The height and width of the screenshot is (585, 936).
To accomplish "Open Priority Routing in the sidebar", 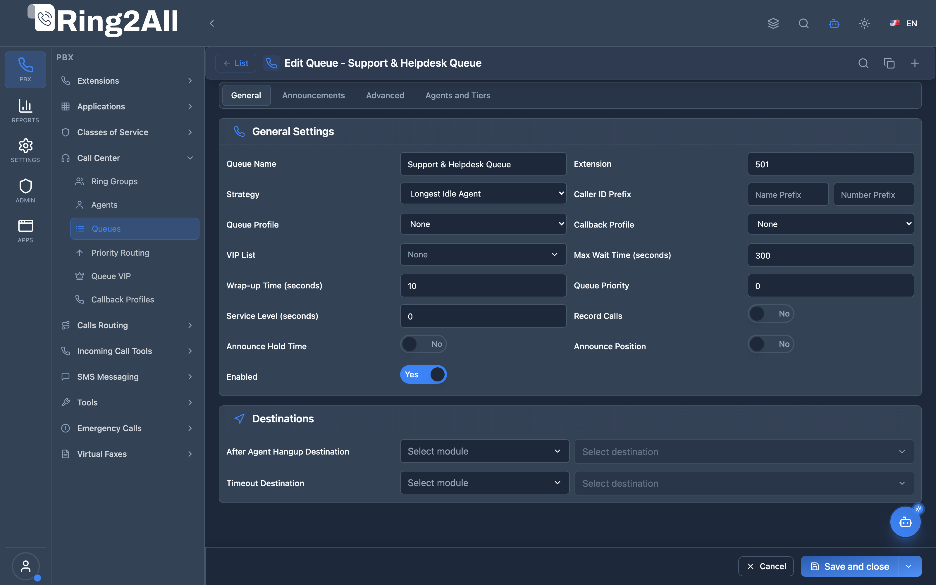I will (135, 253).
